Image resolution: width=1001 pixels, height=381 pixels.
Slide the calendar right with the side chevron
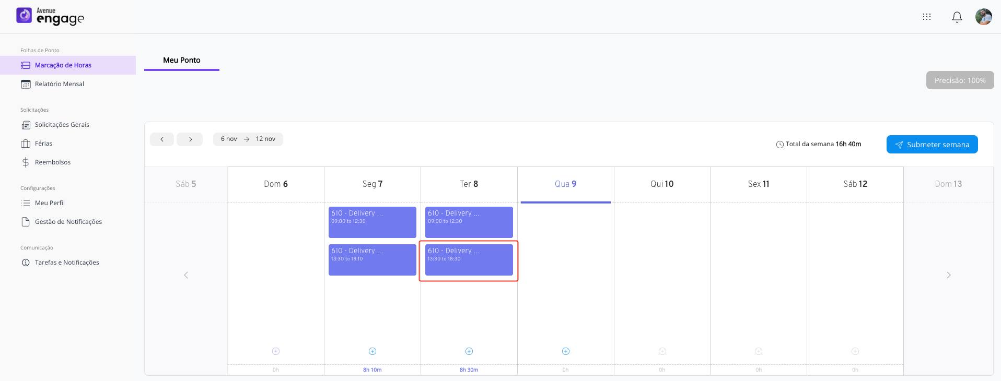click(949, 275)
